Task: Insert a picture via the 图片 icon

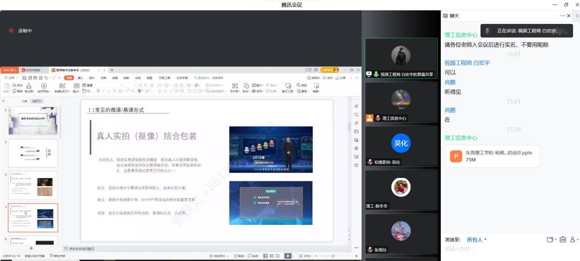Action: click(x=255, y=85)
